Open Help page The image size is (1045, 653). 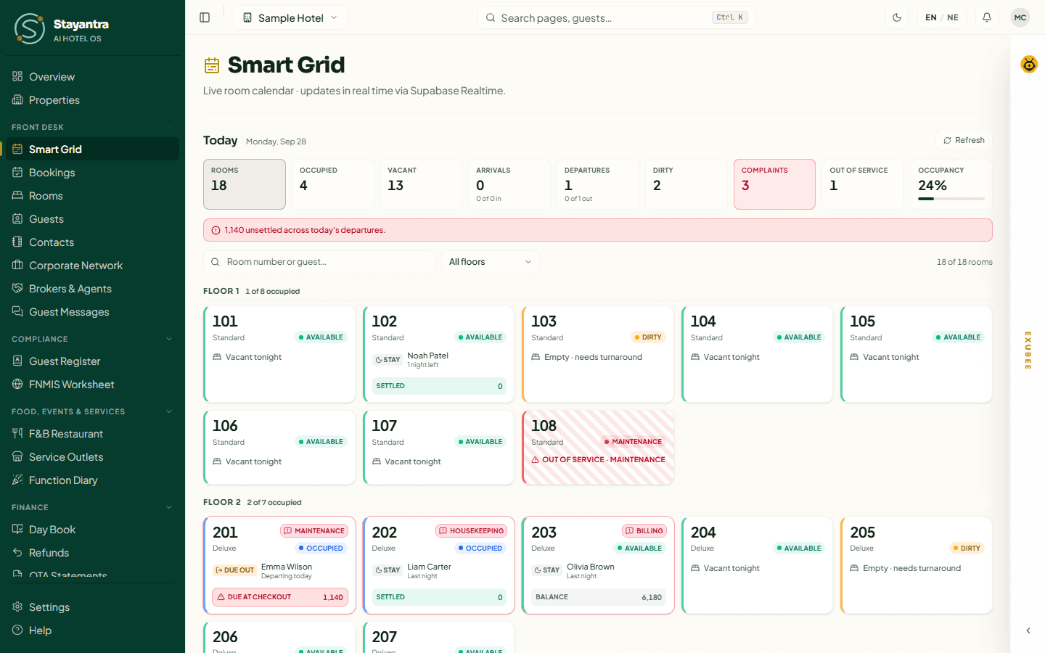click(92, 631)
